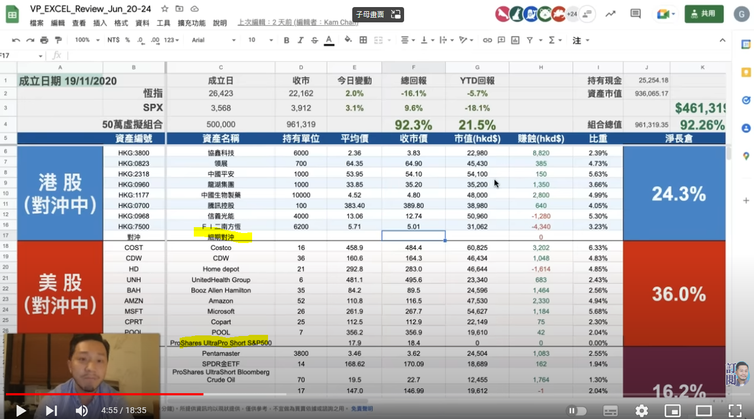Mute the video with the speaker icon
The width and height of the screenshot is (754, 419).
point(82,411)
